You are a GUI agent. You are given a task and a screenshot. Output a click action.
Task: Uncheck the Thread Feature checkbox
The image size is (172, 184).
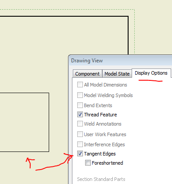(x=80, y=115)
